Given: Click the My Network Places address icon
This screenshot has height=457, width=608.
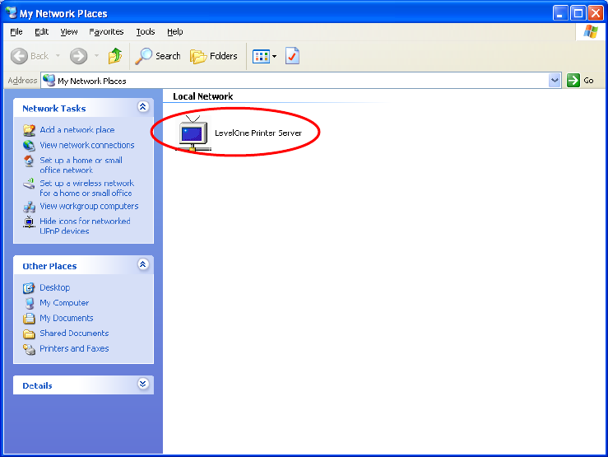Looking at the screenshot, I should [49, 81].
